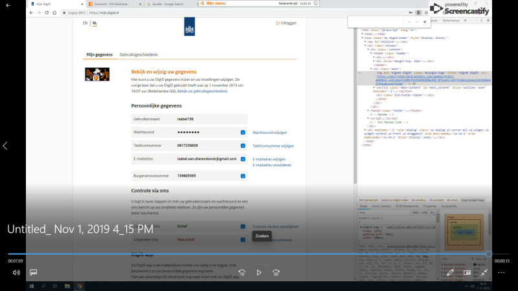Close the DevTools find bar
518x291 pixels.
pos(426,22)
